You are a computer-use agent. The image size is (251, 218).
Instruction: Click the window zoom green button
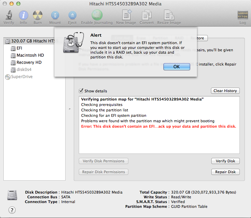[x=18, y=4]
